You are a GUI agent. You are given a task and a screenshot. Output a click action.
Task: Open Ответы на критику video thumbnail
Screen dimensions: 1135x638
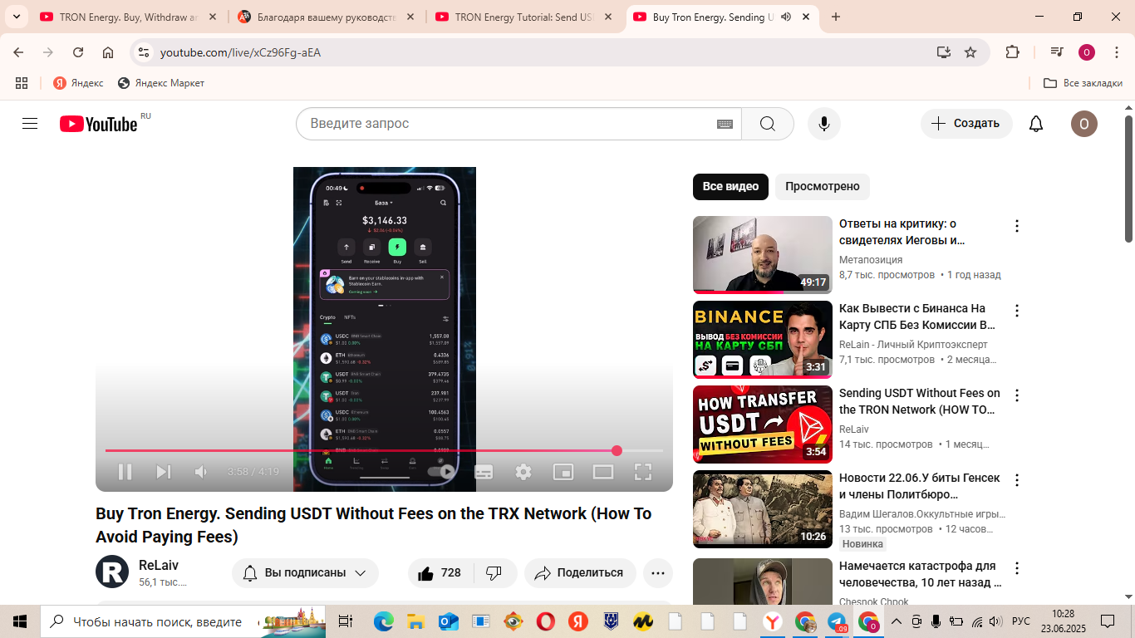click(763, 255)
